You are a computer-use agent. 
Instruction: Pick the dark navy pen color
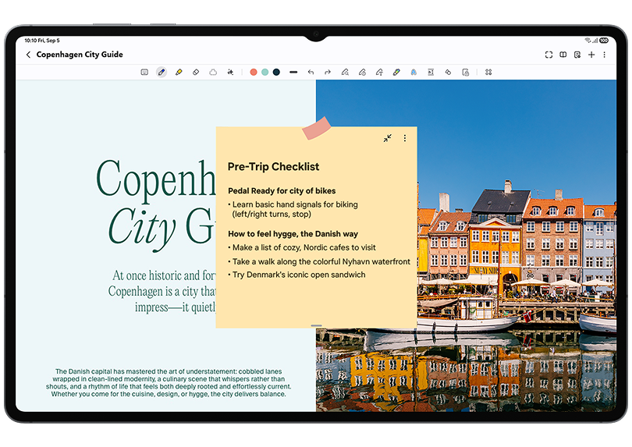coord(276,72)
